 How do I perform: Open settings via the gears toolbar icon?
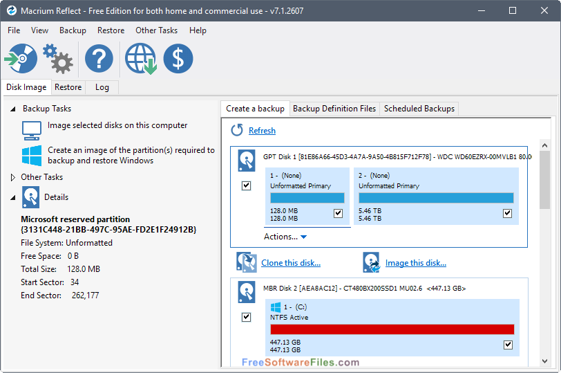[x=58, y=59]
